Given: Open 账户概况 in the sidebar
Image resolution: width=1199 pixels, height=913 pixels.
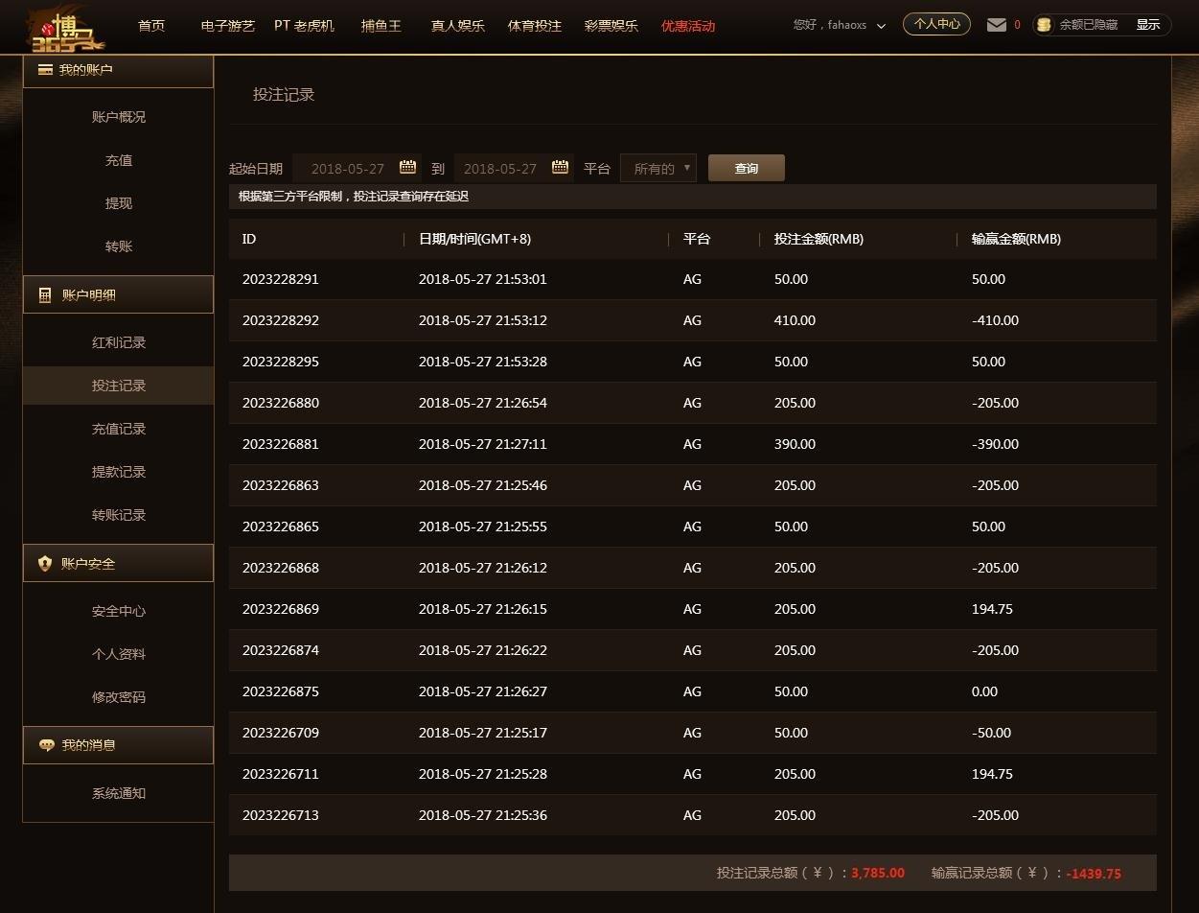Looking at the screenshot, I should click(x=119, y=117).
